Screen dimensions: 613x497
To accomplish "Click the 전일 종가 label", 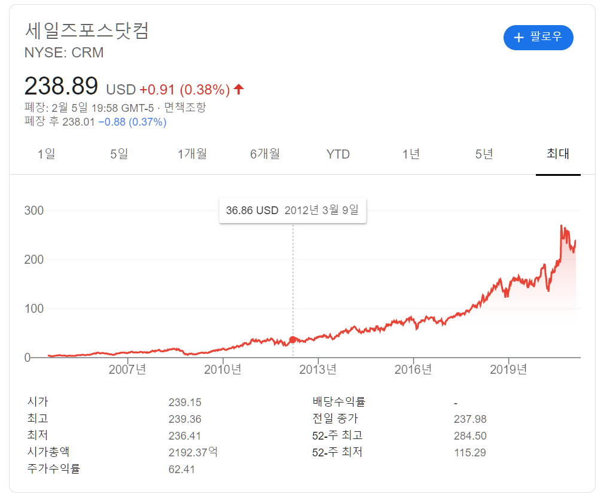I will pyautogui.click(x=336, y=419).
